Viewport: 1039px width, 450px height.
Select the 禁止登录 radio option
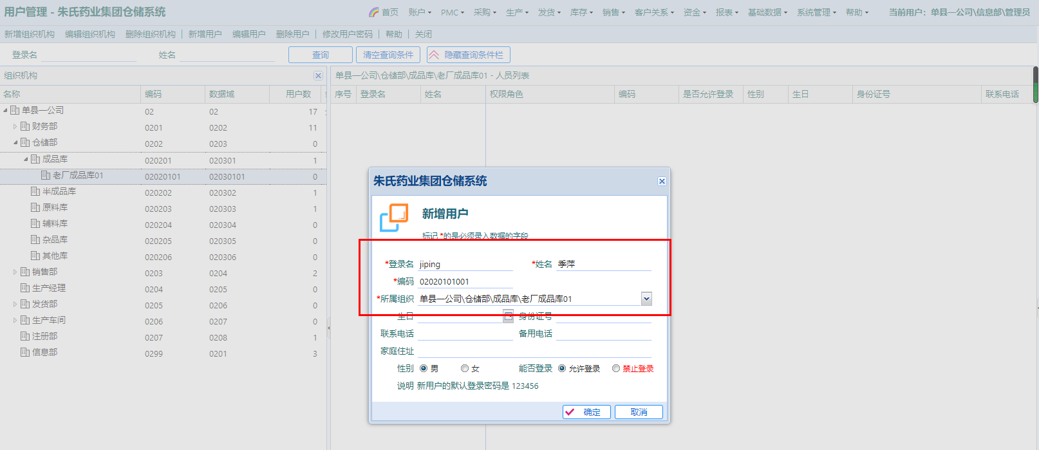pos(616,369)
